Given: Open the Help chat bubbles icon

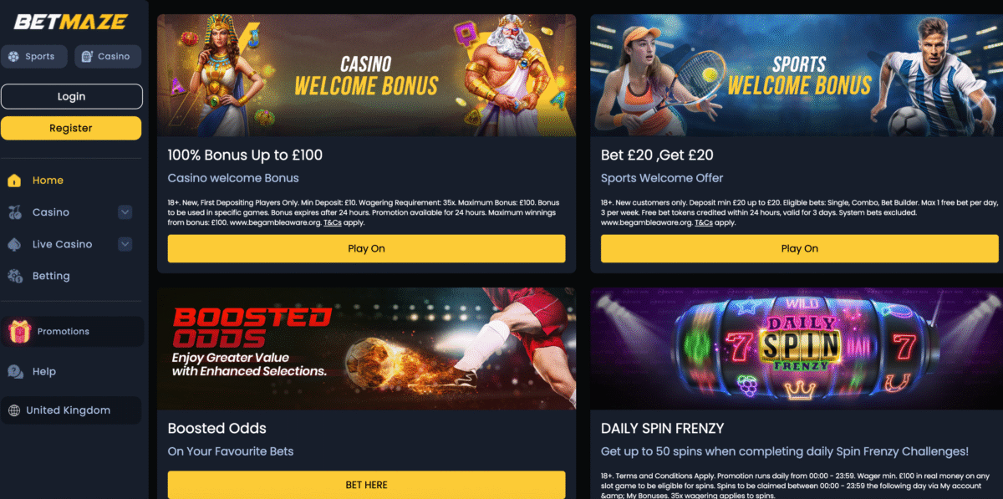Looking at the screenshot, I should pos(15,371).
